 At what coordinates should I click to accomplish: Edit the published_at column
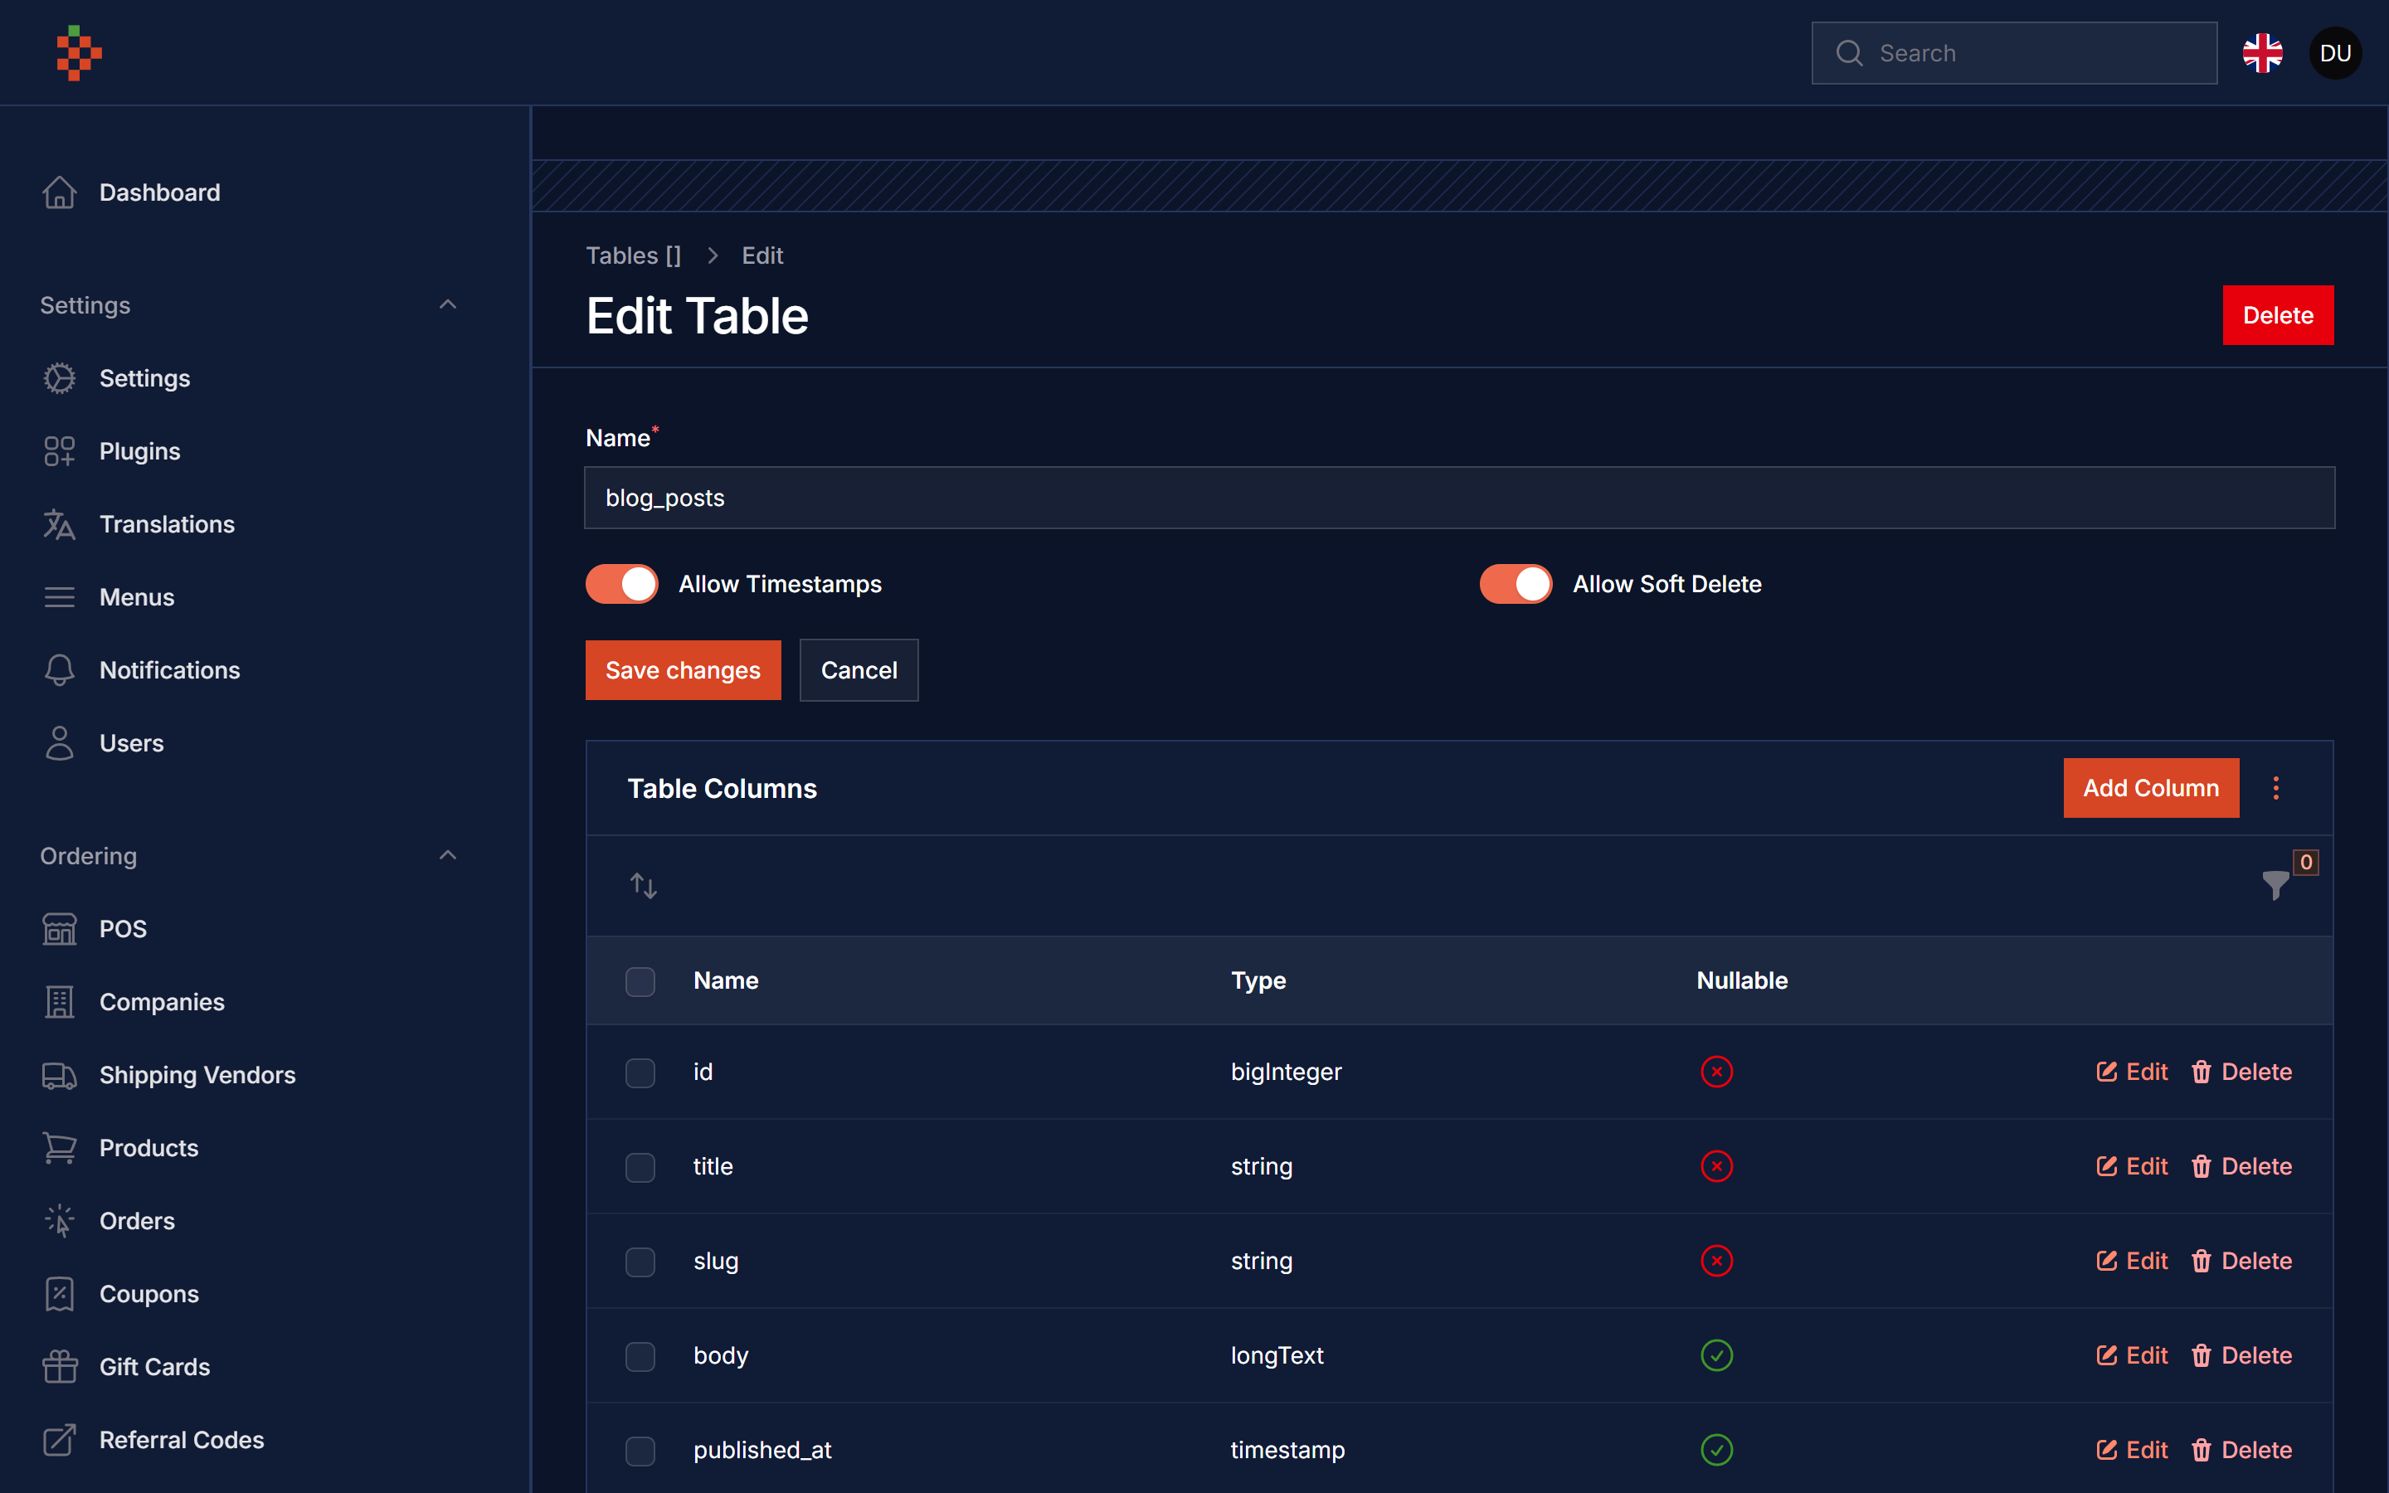pos(2133,1451)
